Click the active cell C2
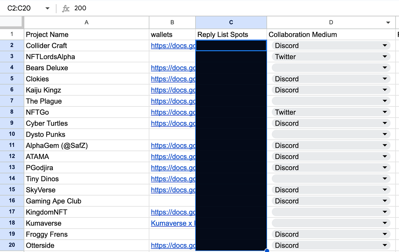 tap(231, 46)
